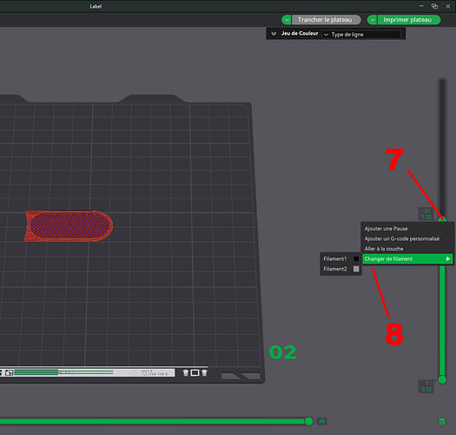Click the Trancher le plateau button
Screen dimensions: 456x435
[326, 20]
